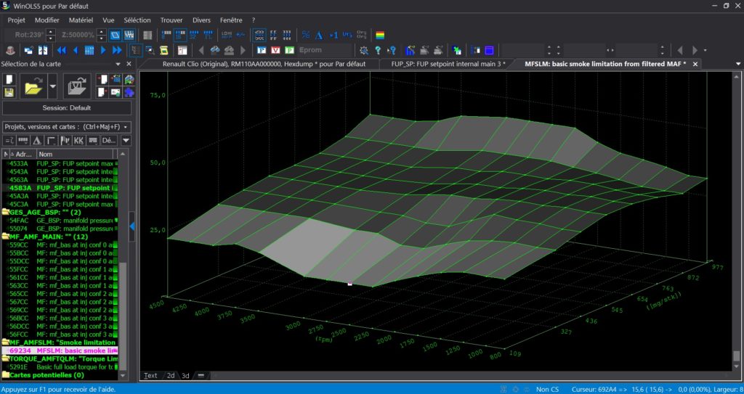This screenshot has height=394, width=744.
Task: Switch to the 3d view tab
Action: click(185, 376)
